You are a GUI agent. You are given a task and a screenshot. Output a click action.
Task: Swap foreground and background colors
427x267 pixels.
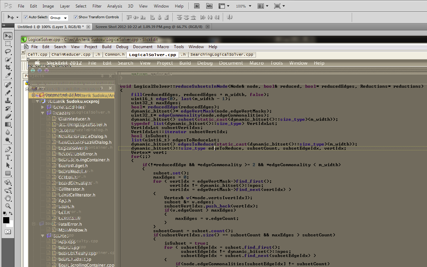(11, 213)
